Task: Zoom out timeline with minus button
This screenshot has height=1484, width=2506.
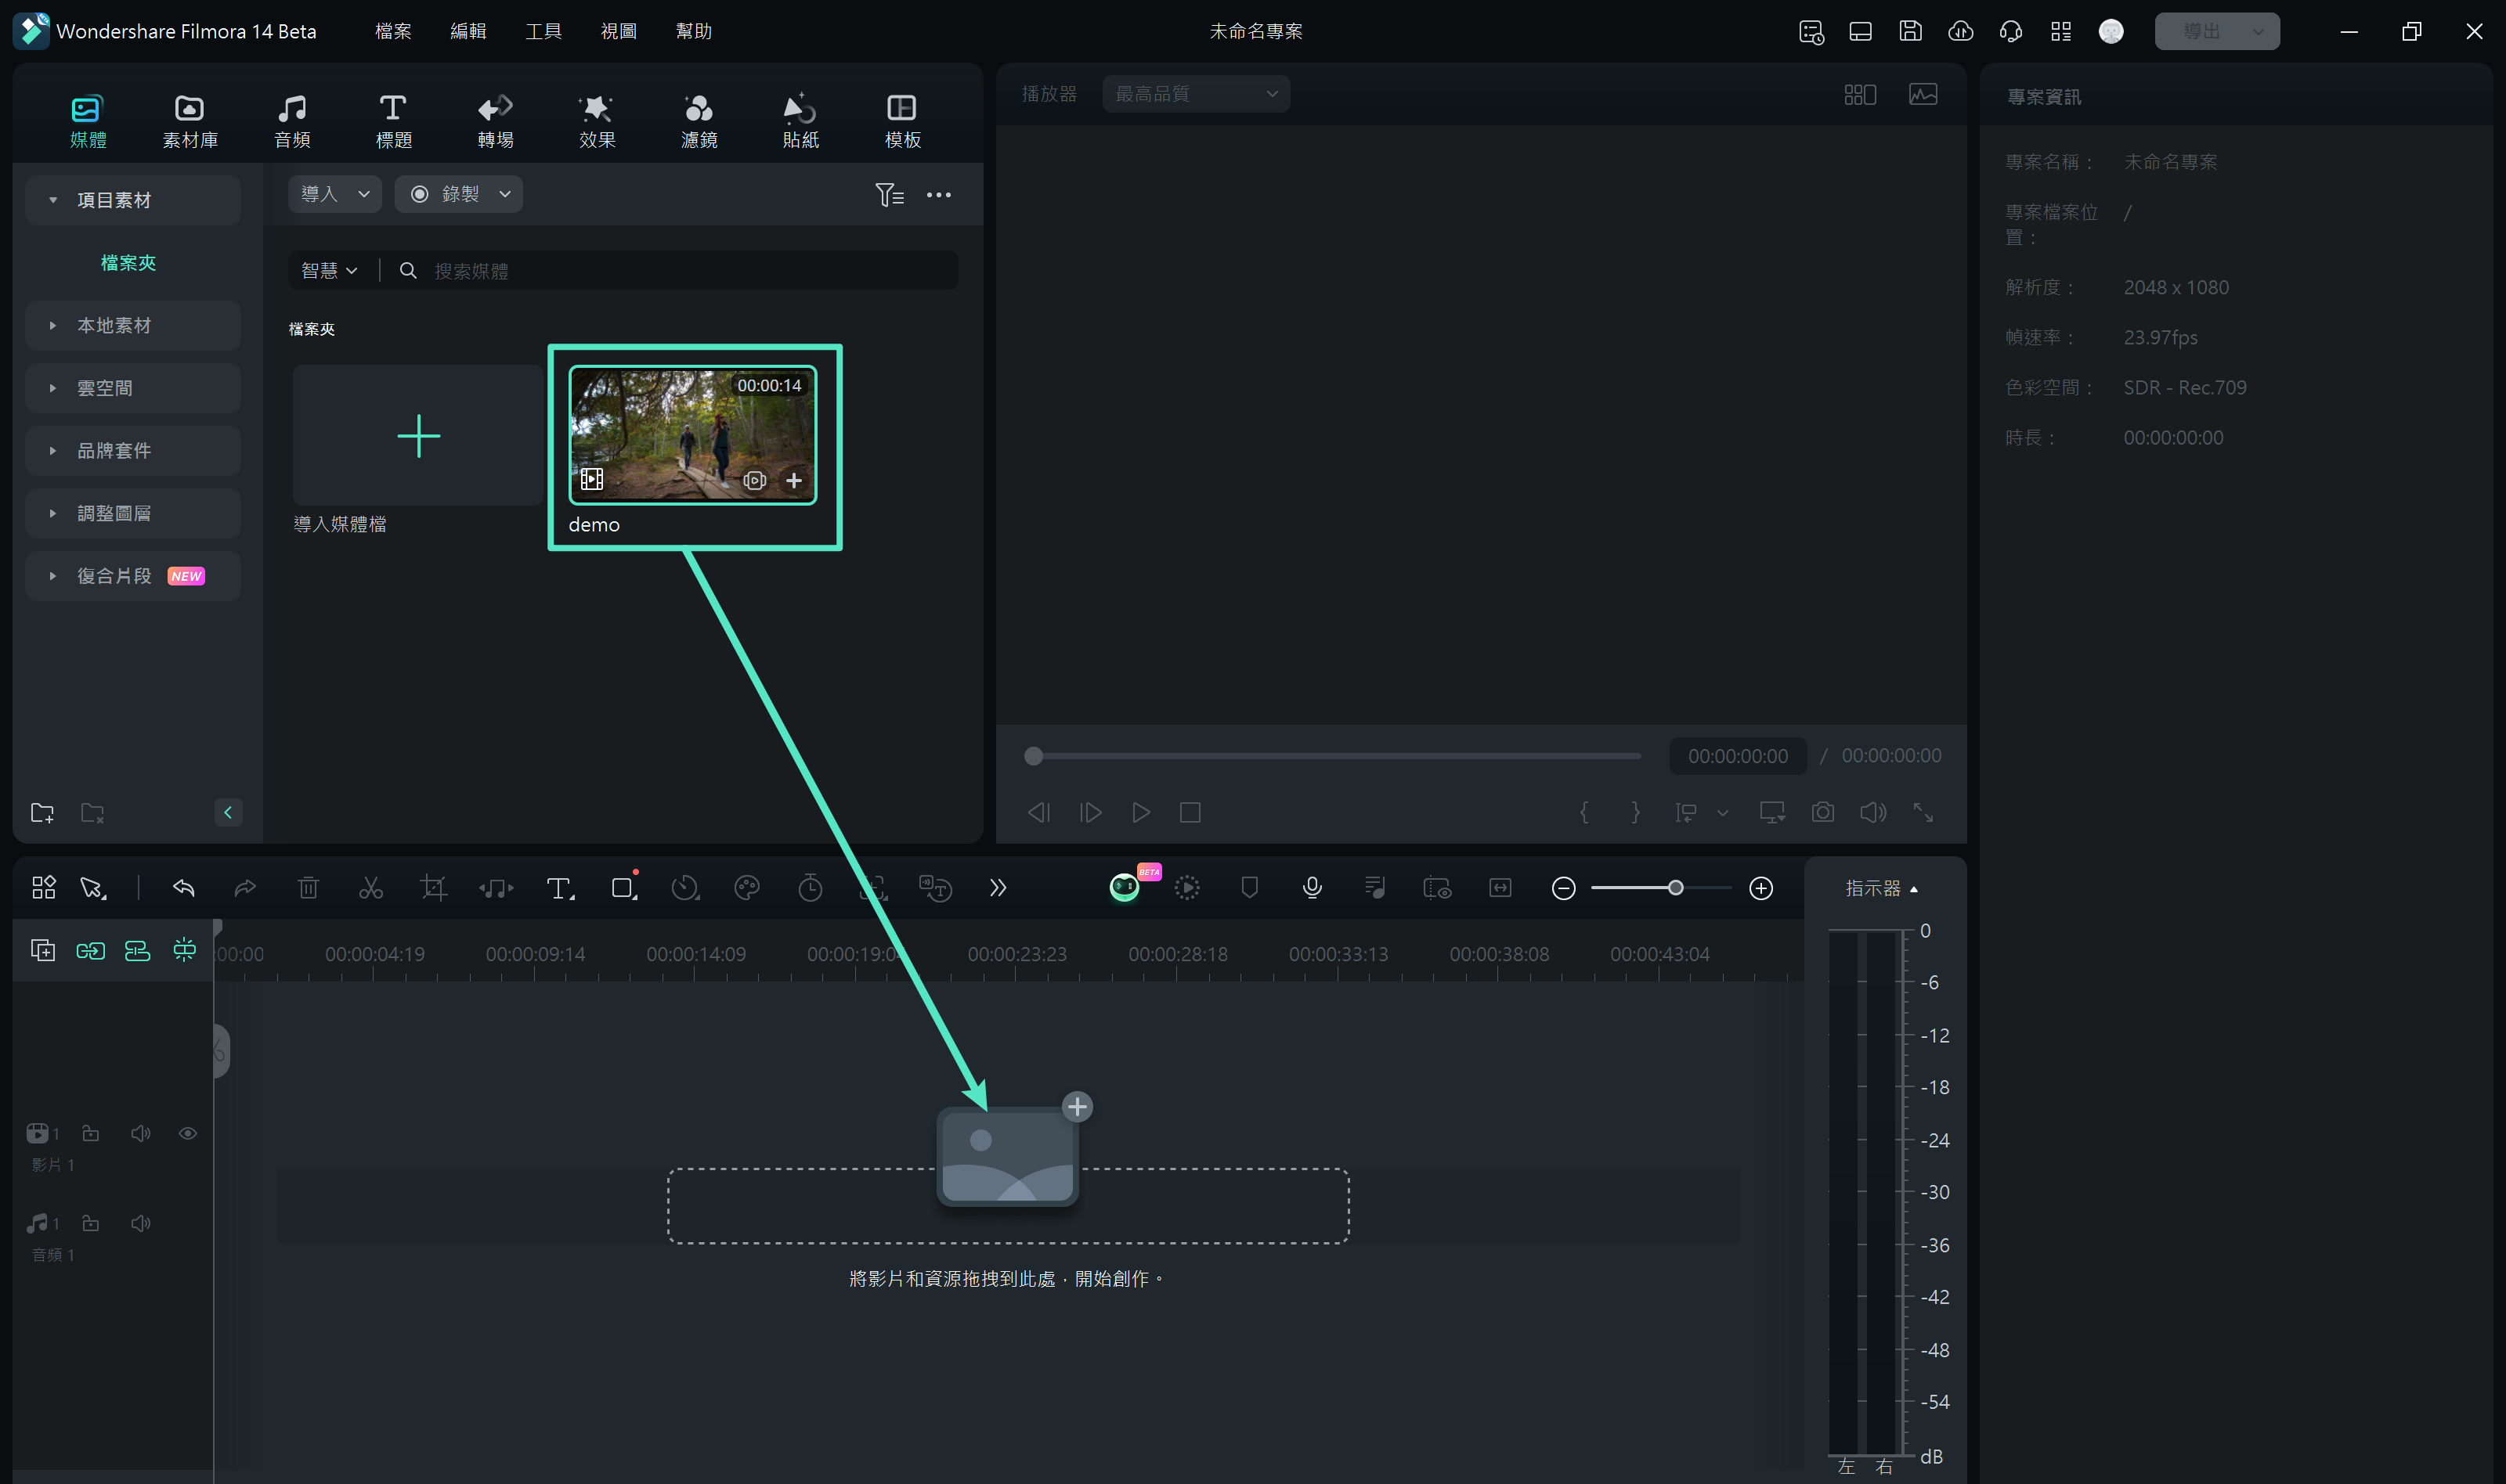Action: (1564, 888)
